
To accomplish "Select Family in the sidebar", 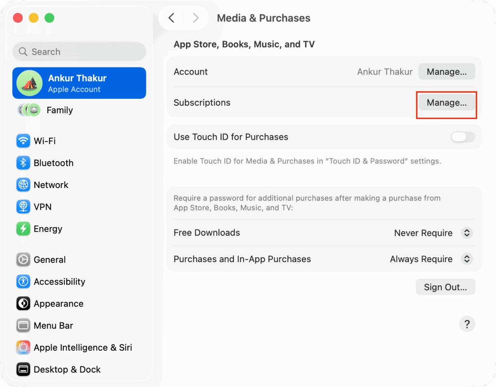I will [60, 110].
